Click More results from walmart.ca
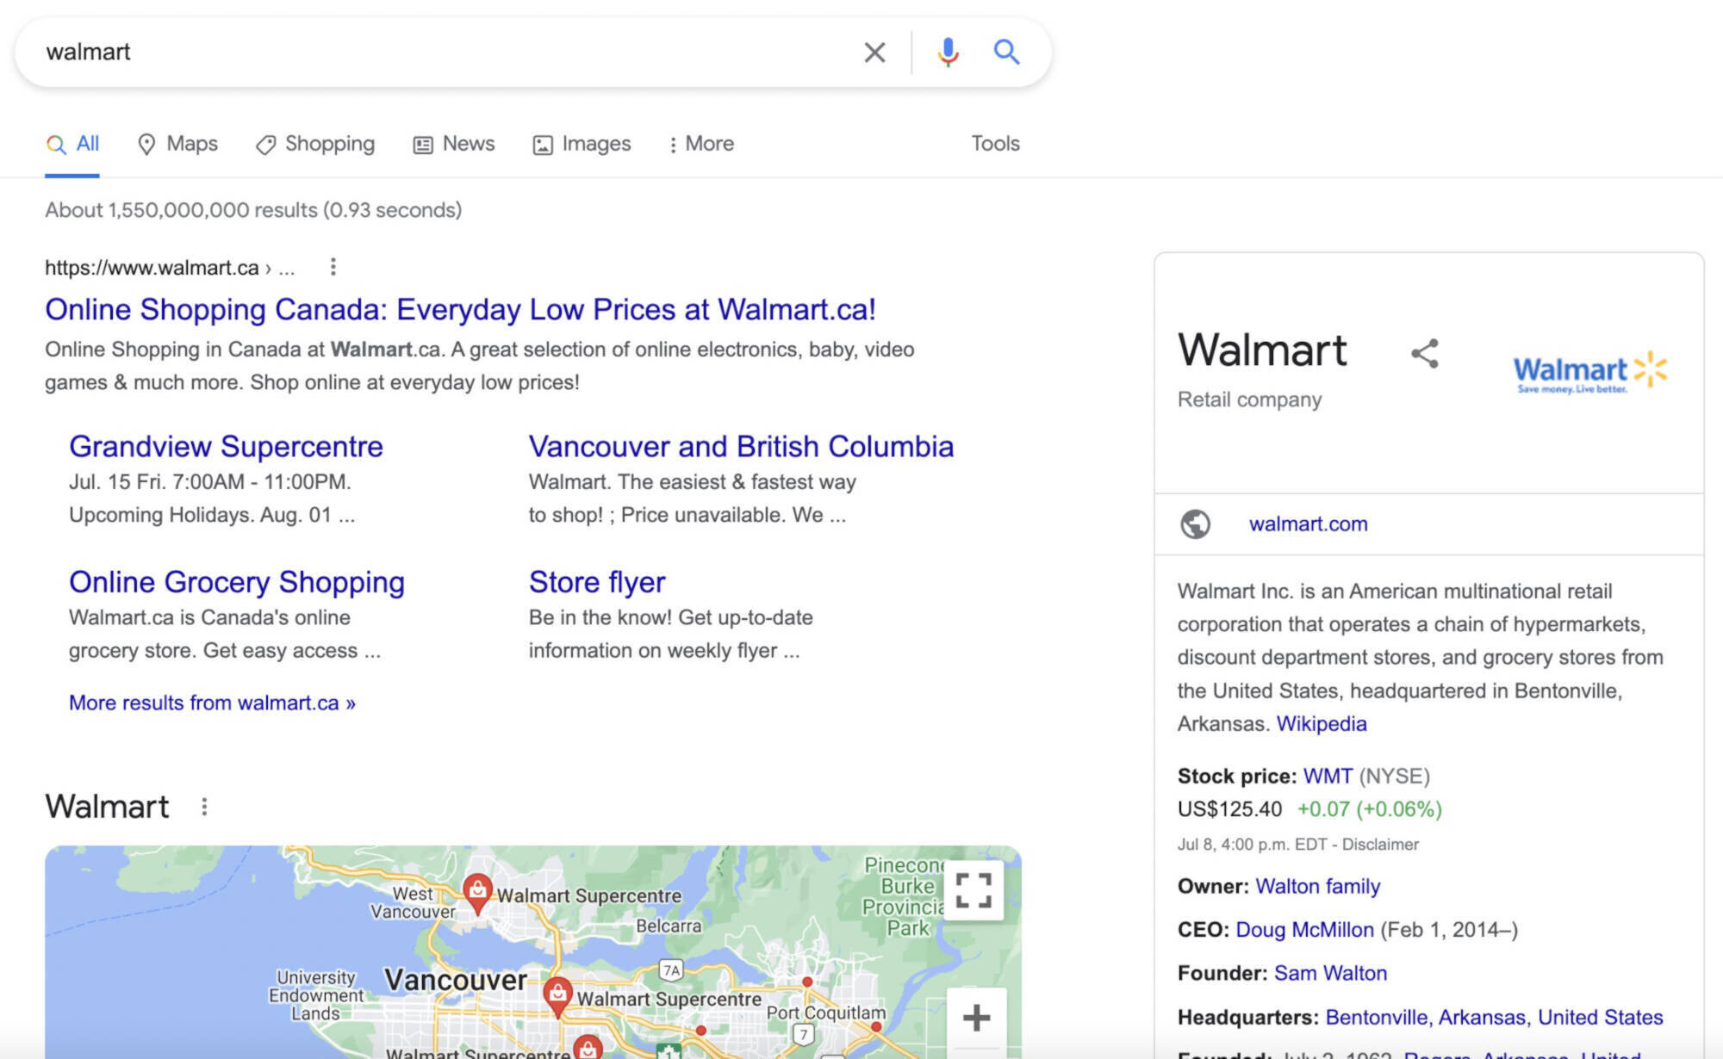This screenshot has width=1723, height=1059. click(212, 703)
